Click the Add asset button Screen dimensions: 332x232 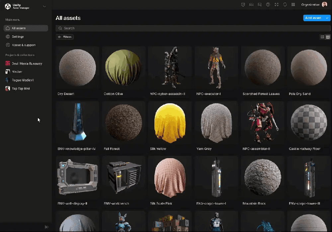(x=313, y=18)
